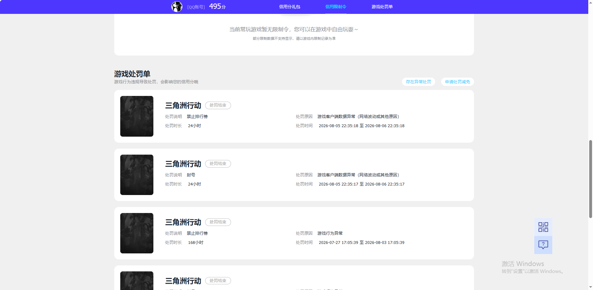Click the user avatar in header
The image size is (593, 290).
(177, 7)
